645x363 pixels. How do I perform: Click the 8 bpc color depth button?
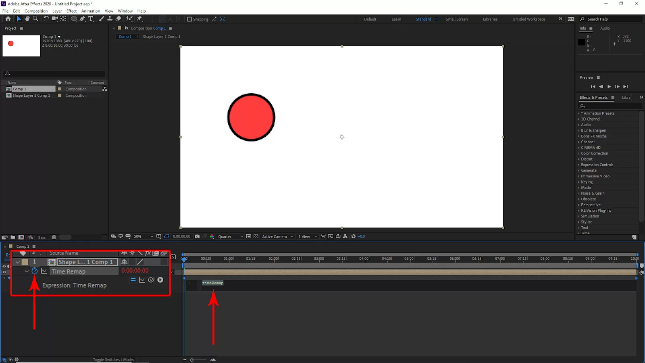coord(42,237)
